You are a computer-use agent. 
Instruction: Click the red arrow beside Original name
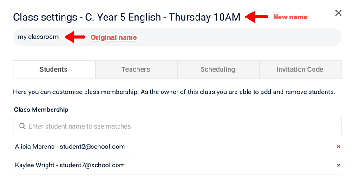[x=74, y=37]
